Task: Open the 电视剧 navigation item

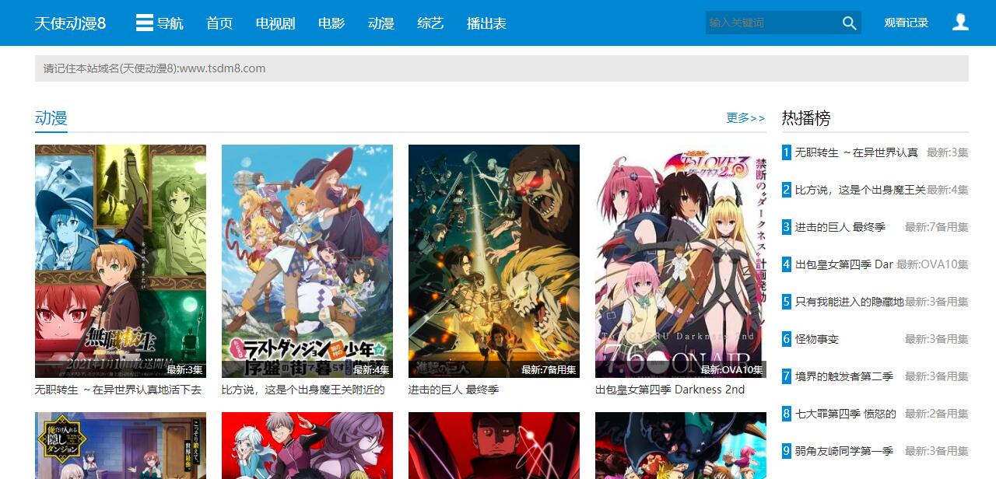Action: tap(275, 23)
